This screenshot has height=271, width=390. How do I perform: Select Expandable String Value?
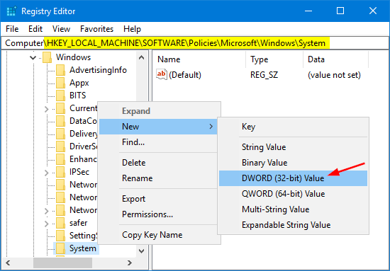(293, 225)
